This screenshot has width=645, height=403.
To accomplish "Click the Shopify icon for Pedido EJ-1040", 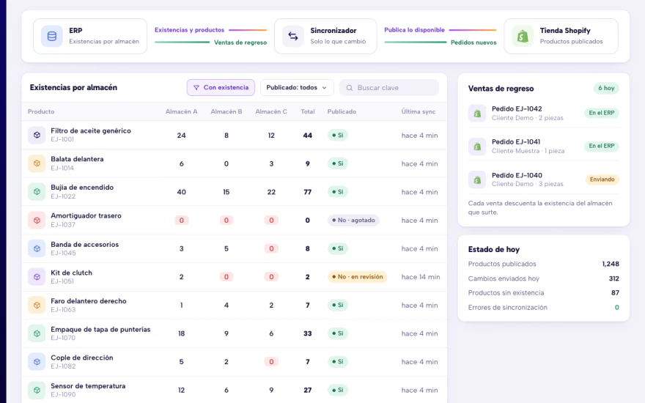I will pos(477,180).
